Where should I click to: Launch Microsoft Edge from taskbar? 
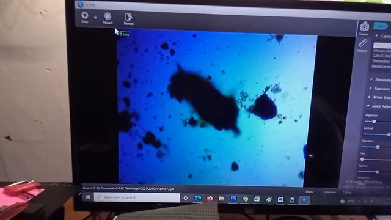[198, 198]
